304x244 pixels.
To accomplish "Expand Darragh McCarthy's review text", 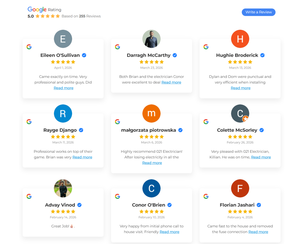I will pos(171,82).
